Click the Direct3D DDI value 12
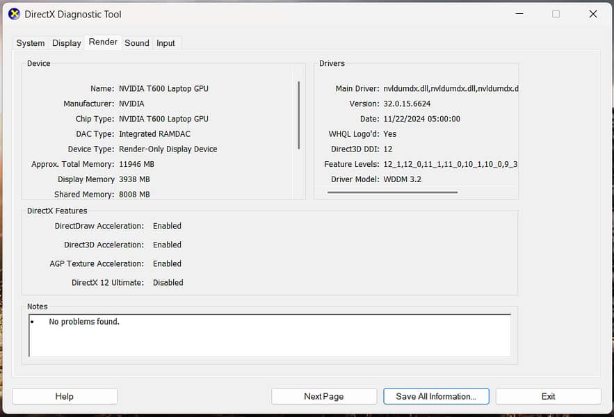614x417 pixels. point(388,149)
